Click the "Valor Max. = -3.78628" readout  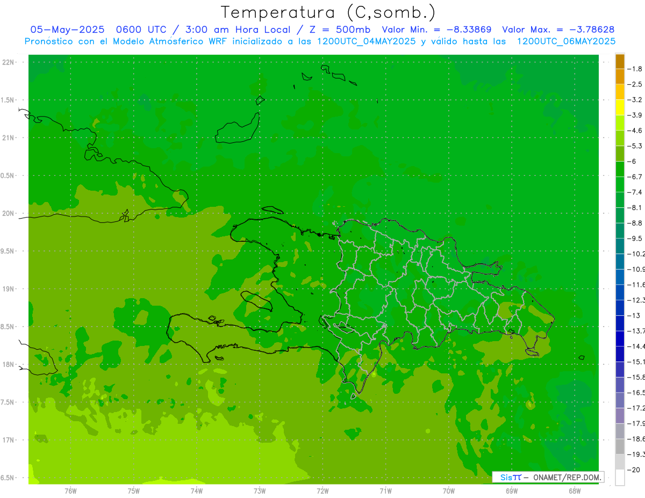pyautogui.click(x=558, y=30)
